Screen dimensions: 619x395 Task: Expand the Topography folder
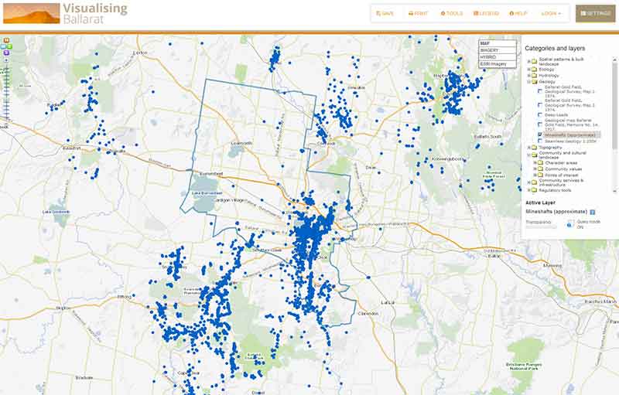coord(529,148)
